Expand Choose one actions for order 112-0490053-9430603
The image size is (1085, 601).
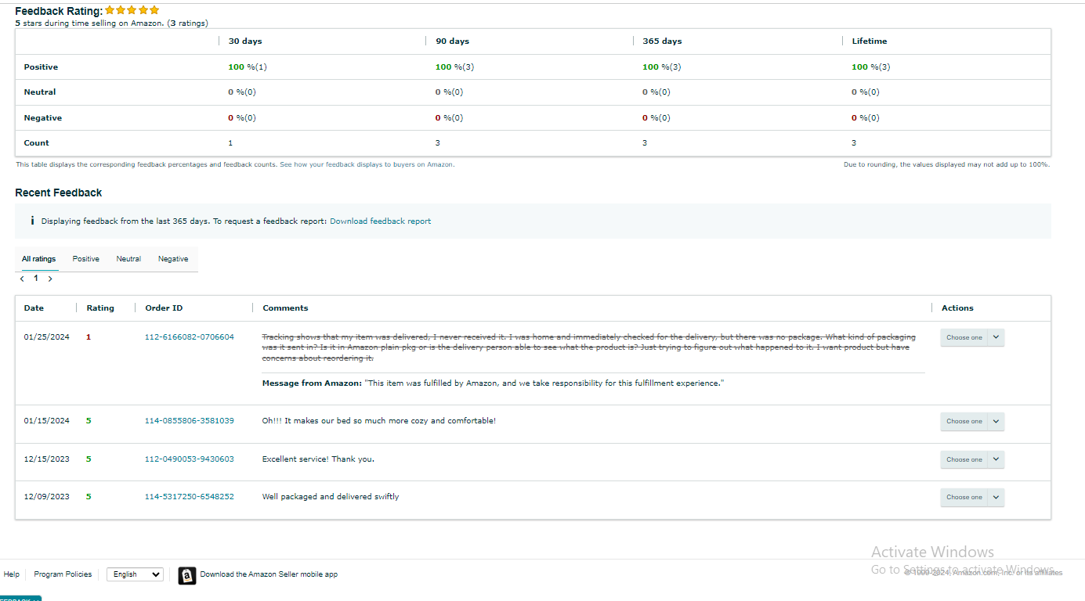click(972, 459)
